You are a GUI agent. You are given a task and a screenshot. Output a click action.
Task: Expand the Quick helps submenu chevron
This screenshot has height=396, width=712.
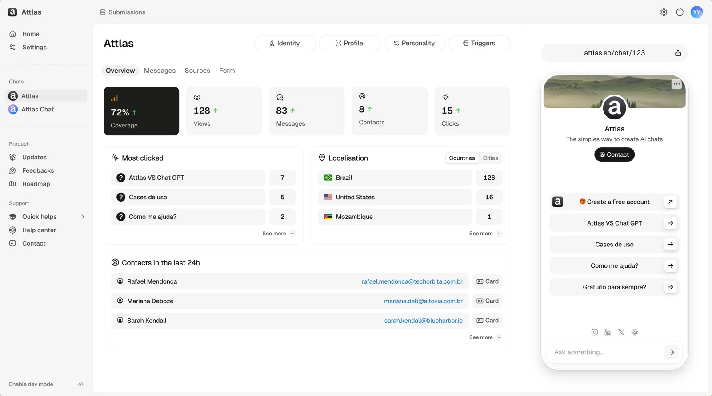coord(82,217)
